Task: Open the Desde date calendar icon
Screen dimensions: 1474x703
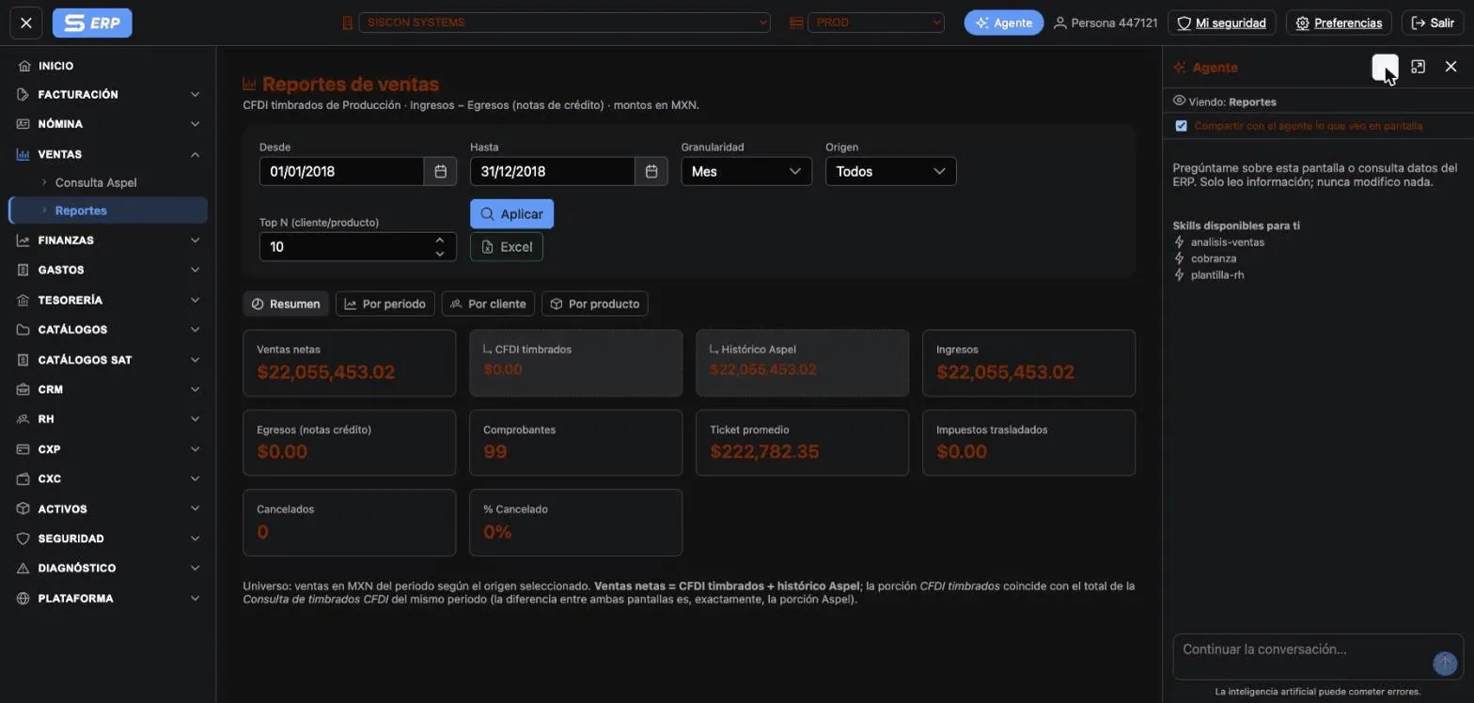Action: (x=440, y=171)
